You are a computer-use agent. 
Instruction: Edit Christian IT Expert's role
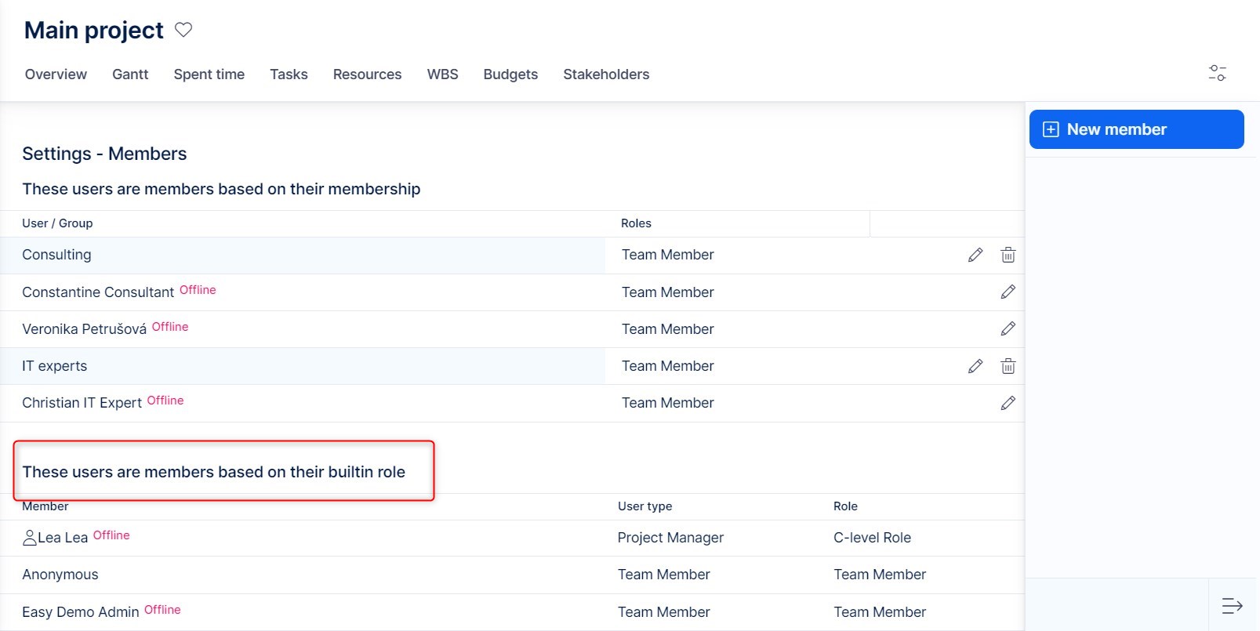pyautogui.click(x=1008, y=403)
